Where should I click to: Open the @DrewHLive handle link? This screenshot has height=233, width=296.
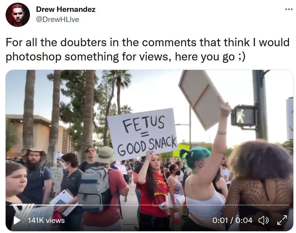(57, 19)
